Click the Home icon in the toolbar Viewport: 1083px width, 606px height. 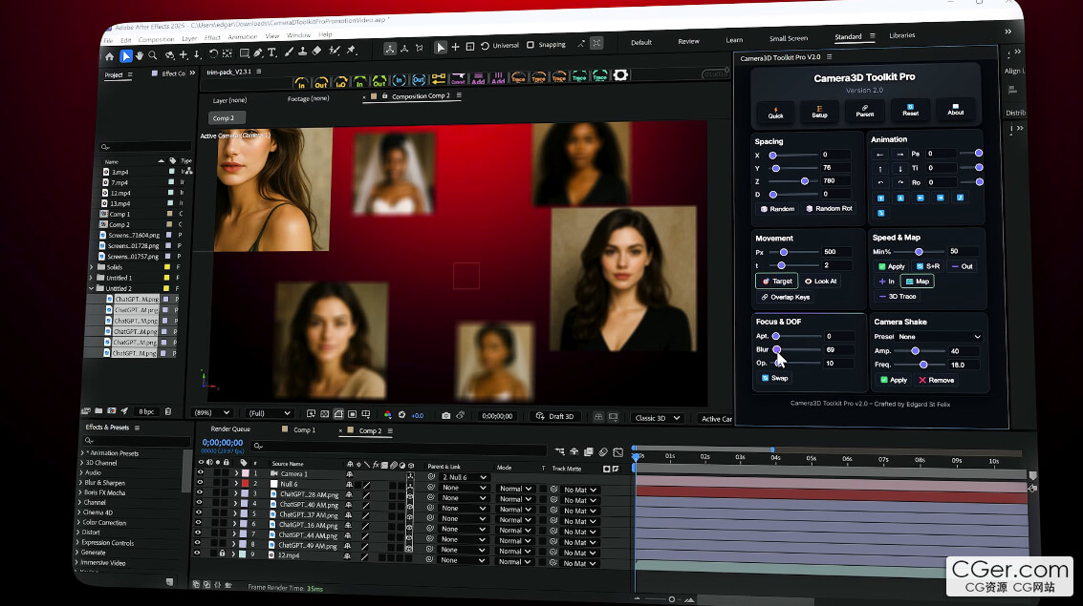[109, 55]
